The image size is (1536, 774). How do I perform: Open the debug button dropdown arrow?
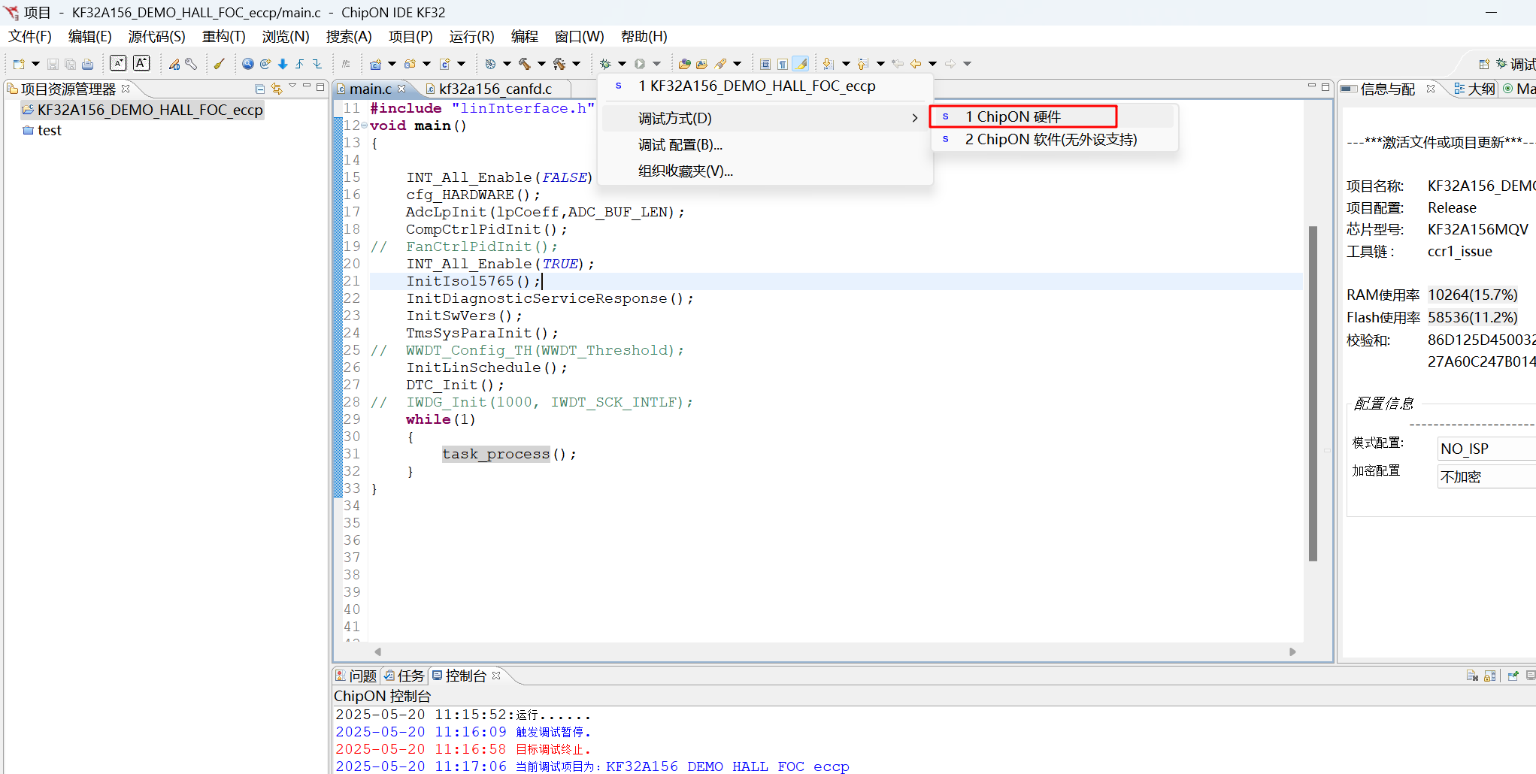622,64
